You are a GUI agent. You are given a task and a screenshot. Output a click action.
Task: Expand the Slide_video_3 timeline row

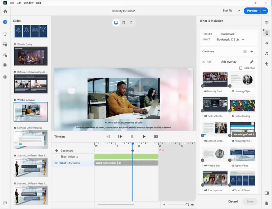[x=56, y=156]
